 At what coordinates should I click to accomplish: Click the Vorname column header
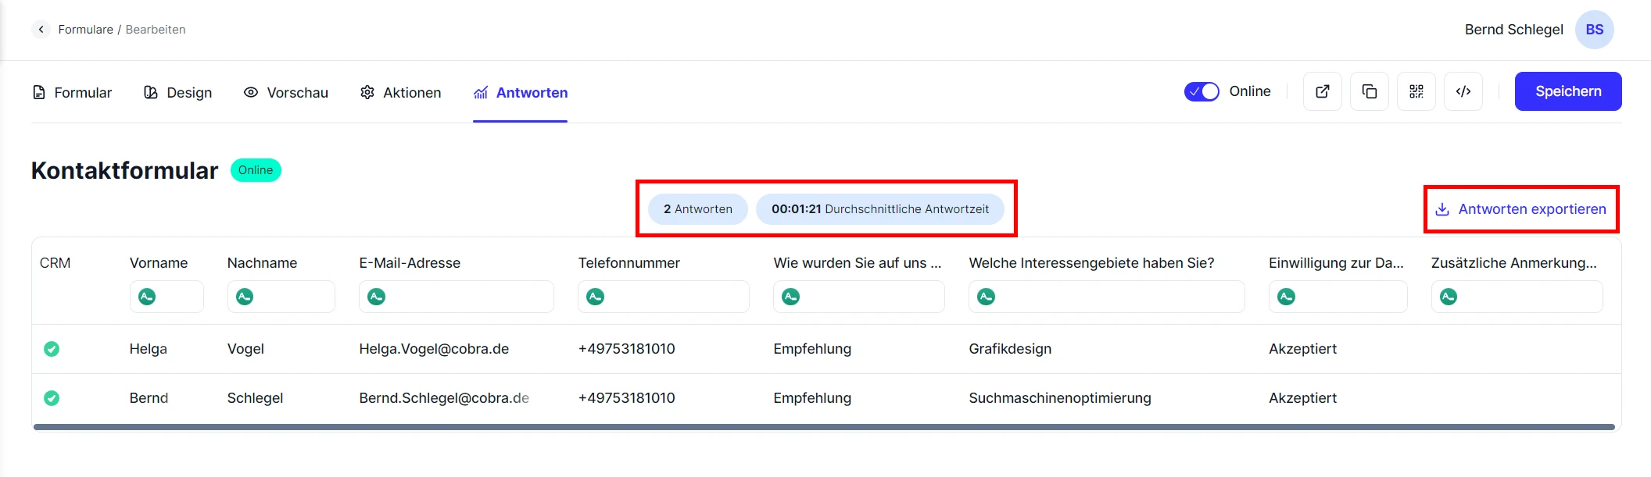[159, 263]
